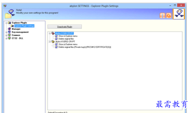Click the info icon in the header

coord(162,16)
